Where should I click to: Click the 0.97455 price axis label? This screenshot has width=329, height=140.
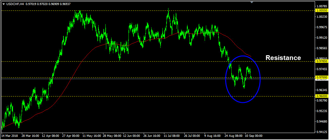[322, 69]
